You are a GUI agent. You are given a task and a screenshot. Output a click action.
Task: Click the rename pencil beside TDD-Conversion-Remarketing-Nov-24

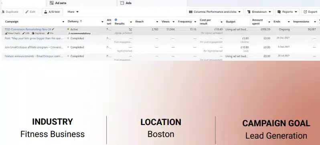[53, 29]
